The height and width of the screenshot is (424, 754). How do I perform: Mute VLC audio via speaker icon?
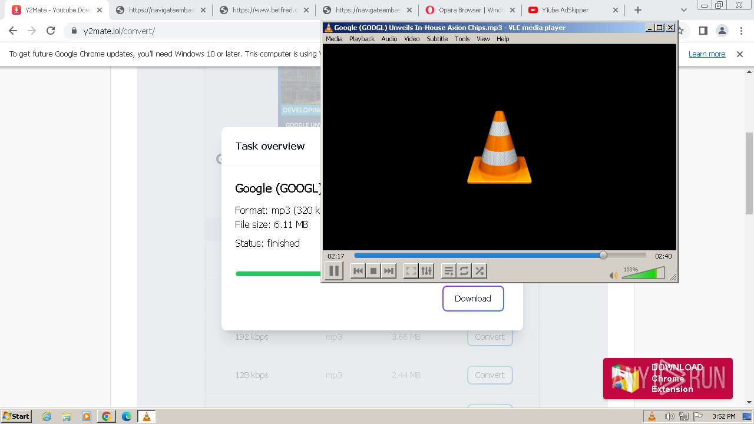pos(613,275)
